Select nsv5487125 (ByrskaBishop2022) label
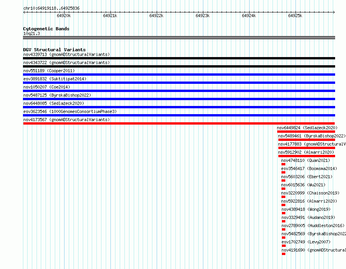Image resolution: width=346 pixels, height=269 pixels. point(57,95)
